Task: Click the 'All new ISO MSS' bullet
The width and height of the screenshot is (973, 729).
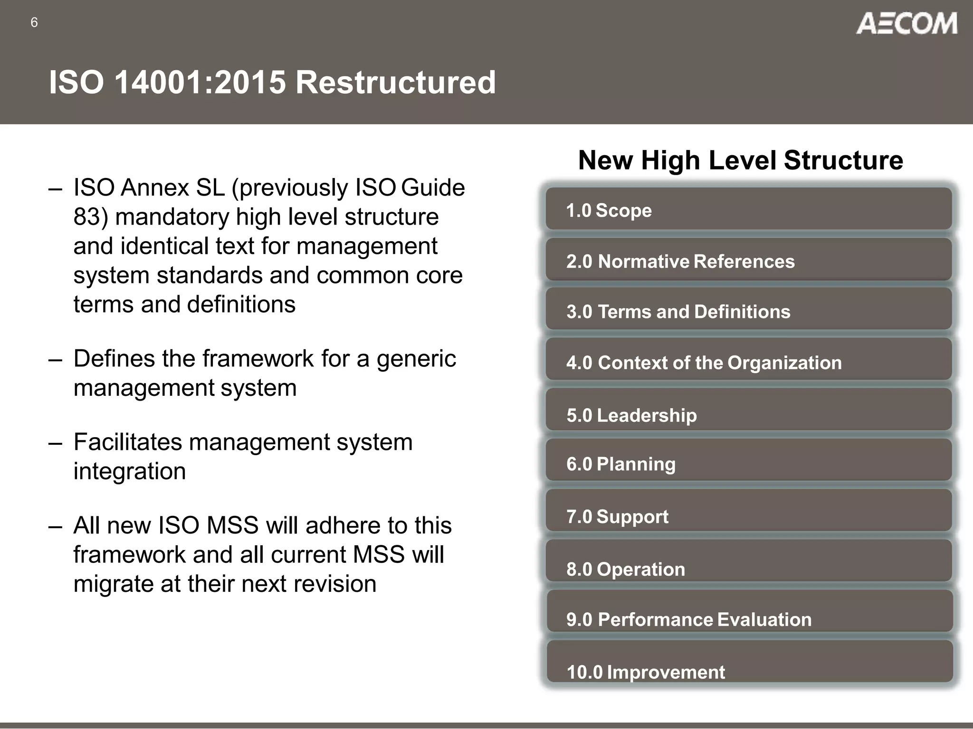Action: pos(250,554)
